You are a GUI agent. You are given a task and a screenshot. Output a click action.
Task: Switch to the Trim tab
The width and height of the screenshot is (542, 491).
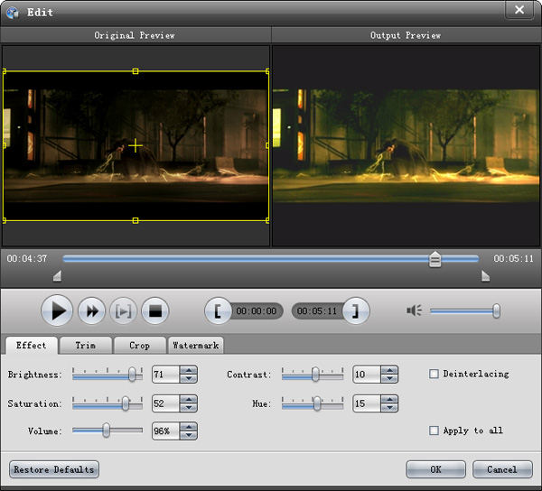(86, 346)
